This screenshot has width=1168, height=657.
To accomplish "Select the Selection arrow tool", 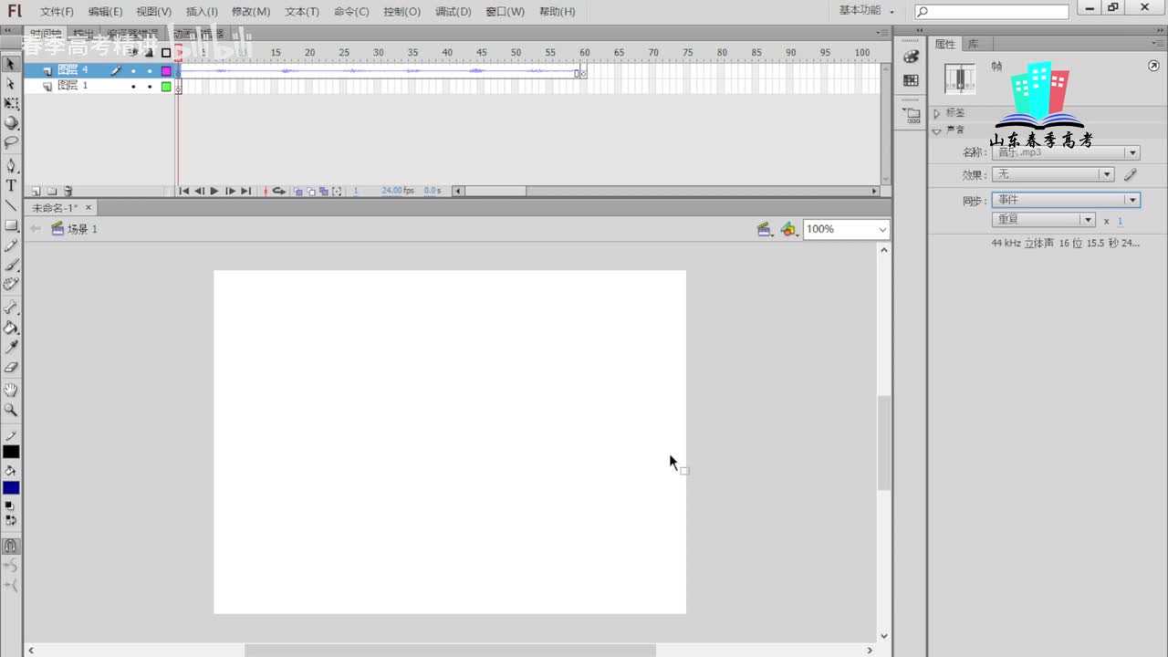I will pos(11,64).
